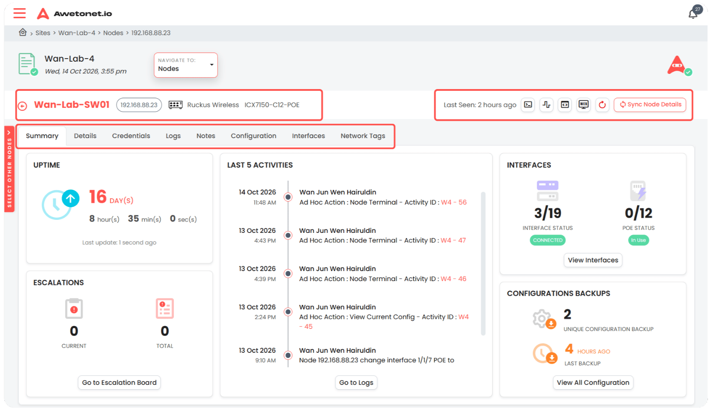
Task: Click the interface status server icon
Action: click(548, 191)
